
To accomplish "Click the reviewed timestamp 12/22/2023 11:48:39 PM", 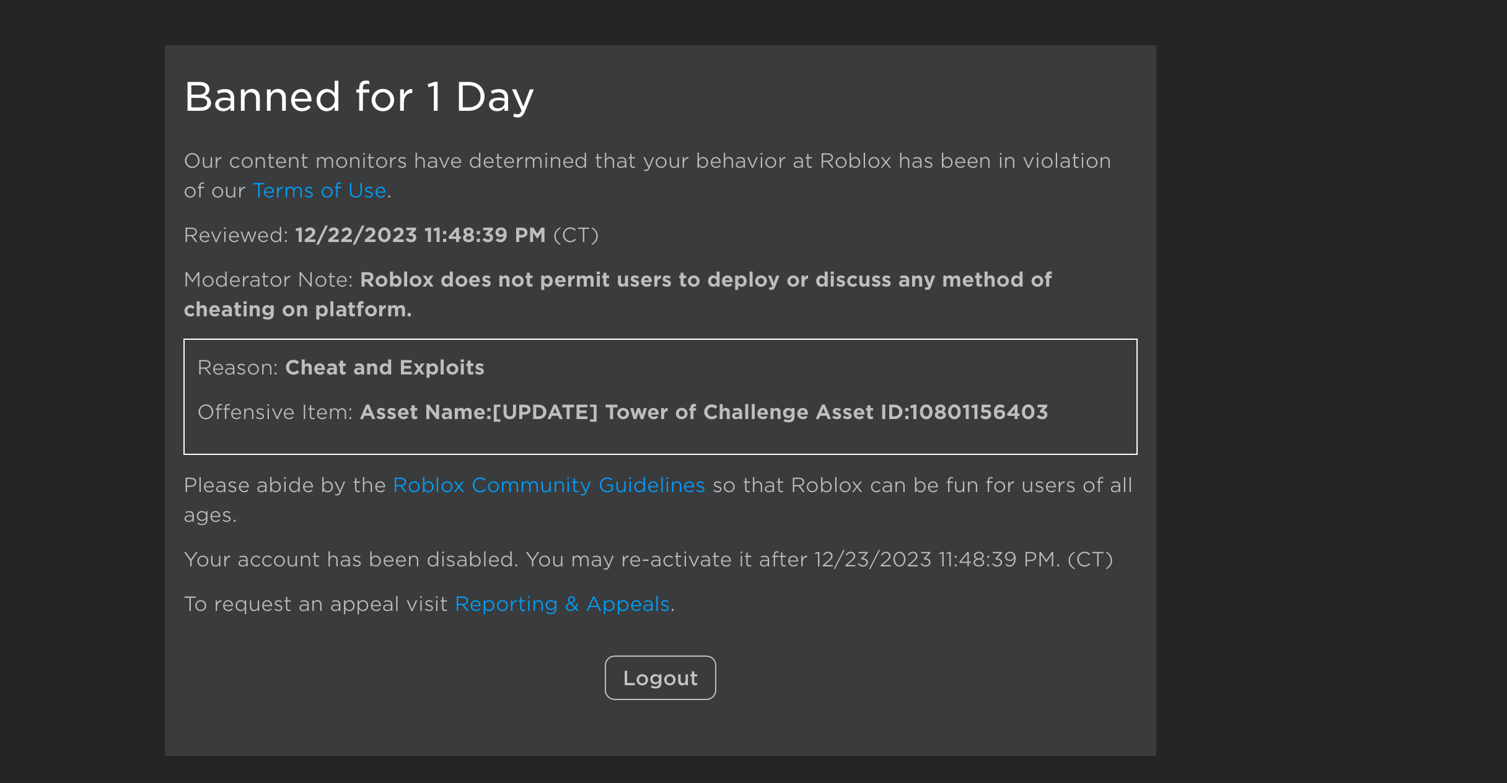I will click(420, 235).
